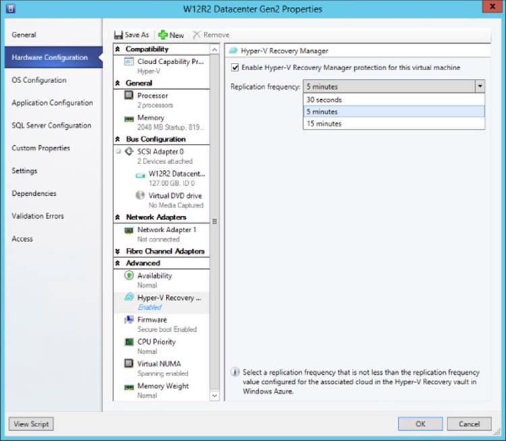Confirm with the OK button
506x441 pixels.
click(420, 424)
